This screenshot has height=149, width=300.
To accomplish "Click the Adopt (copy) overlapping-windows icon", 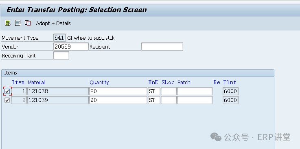I will 28,23.
